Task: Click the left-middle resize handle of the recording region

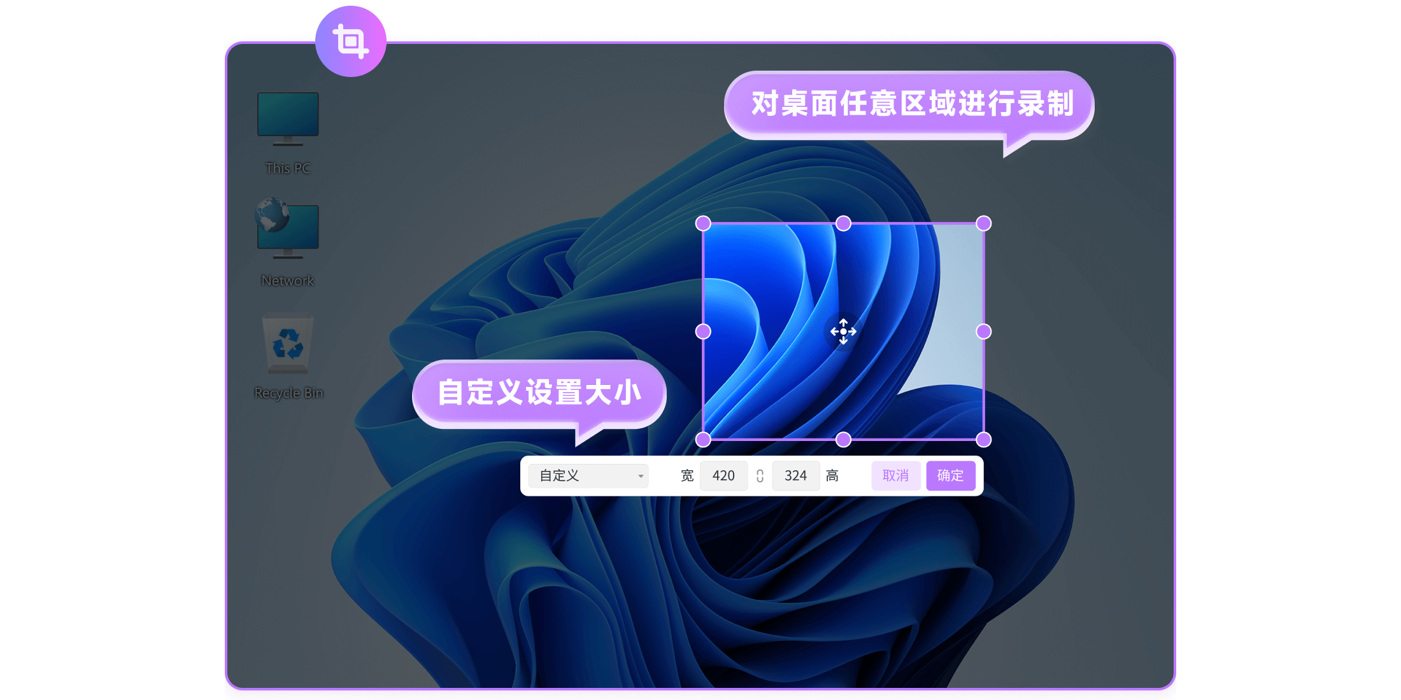Action: click(x=704, y=331)
